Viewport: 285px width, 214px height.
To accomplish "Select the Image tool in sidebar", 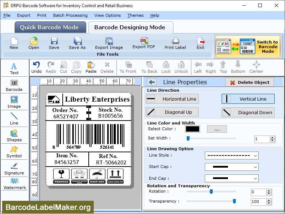I will 14,102.
